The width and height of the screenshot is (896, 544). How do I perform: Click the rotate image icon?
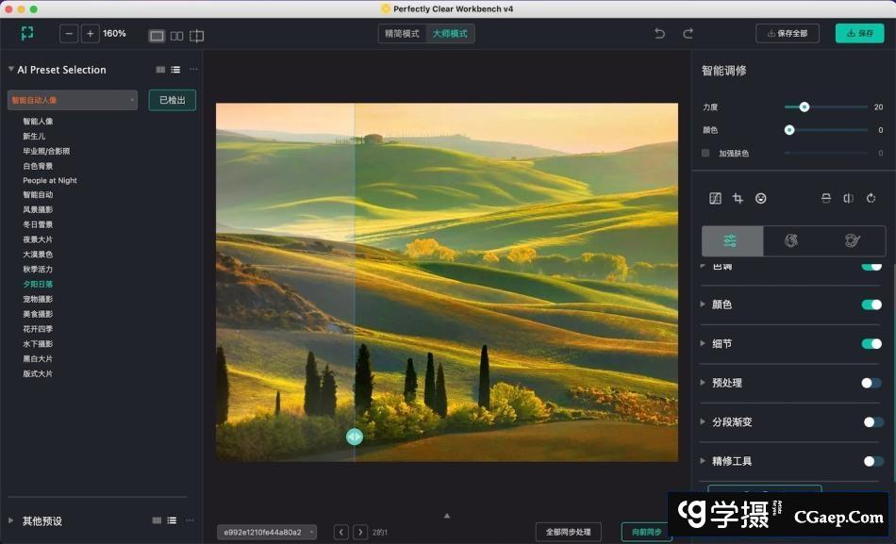[x=871, y=198]
